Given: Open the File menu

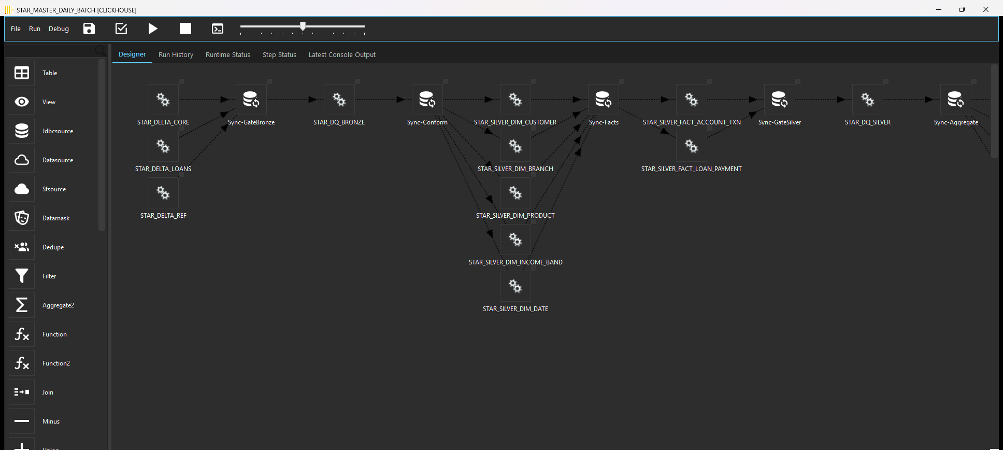Looking at the screenshot, I should 16,29.
